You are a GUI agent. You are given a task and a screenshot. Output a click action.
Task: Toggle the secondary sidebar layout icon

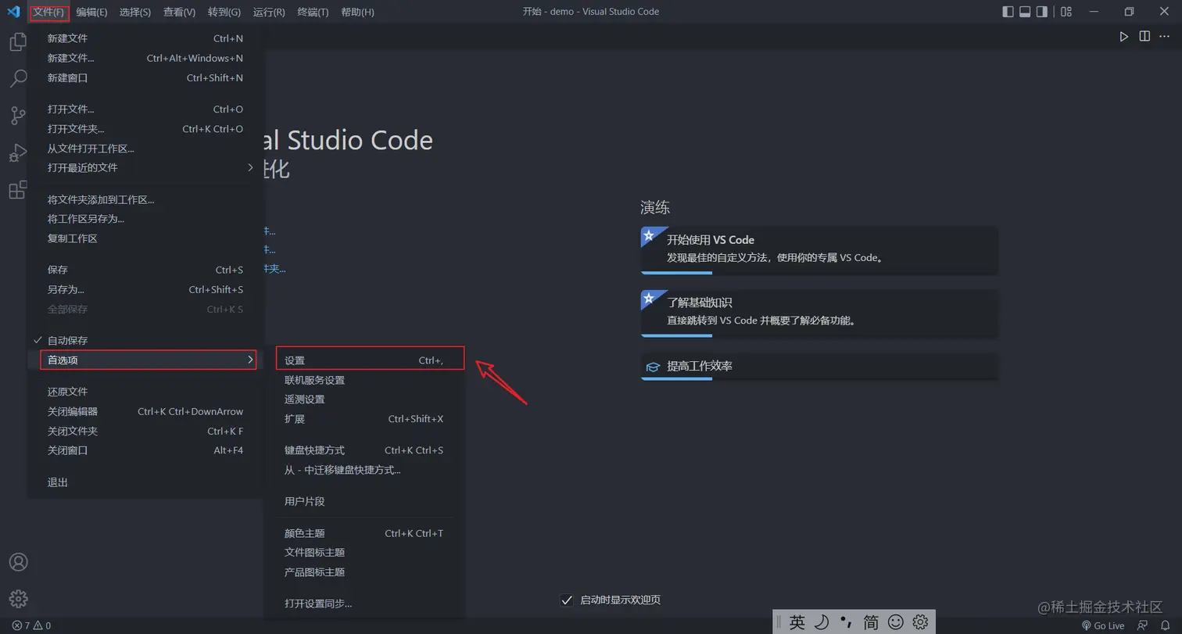[x=1042, y=12]
